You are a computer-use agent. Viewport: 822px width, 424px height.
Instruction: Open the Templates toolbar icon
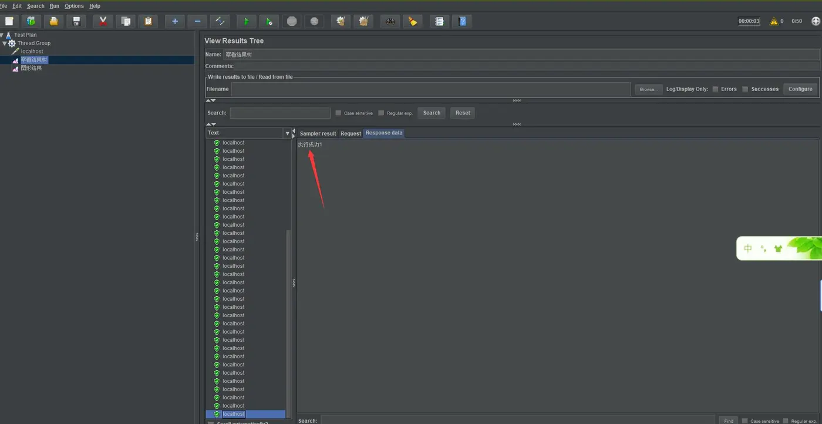pos(31,21)
